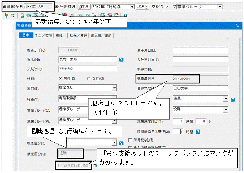The image size is (244, 173).
Task: Click the disabled 賞与支給あり(M) checkbox
Action: [60, 165]
